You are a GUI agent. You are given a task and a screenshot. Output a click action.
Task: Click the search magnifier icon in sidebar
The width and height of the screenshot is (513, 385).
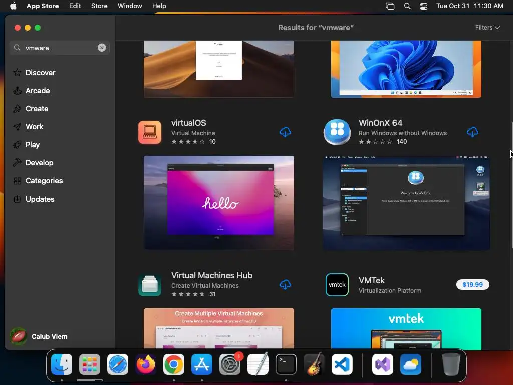[17, 48]
